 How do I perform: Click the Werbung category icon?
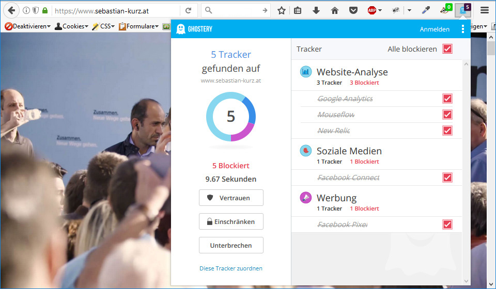click(305, 198)
